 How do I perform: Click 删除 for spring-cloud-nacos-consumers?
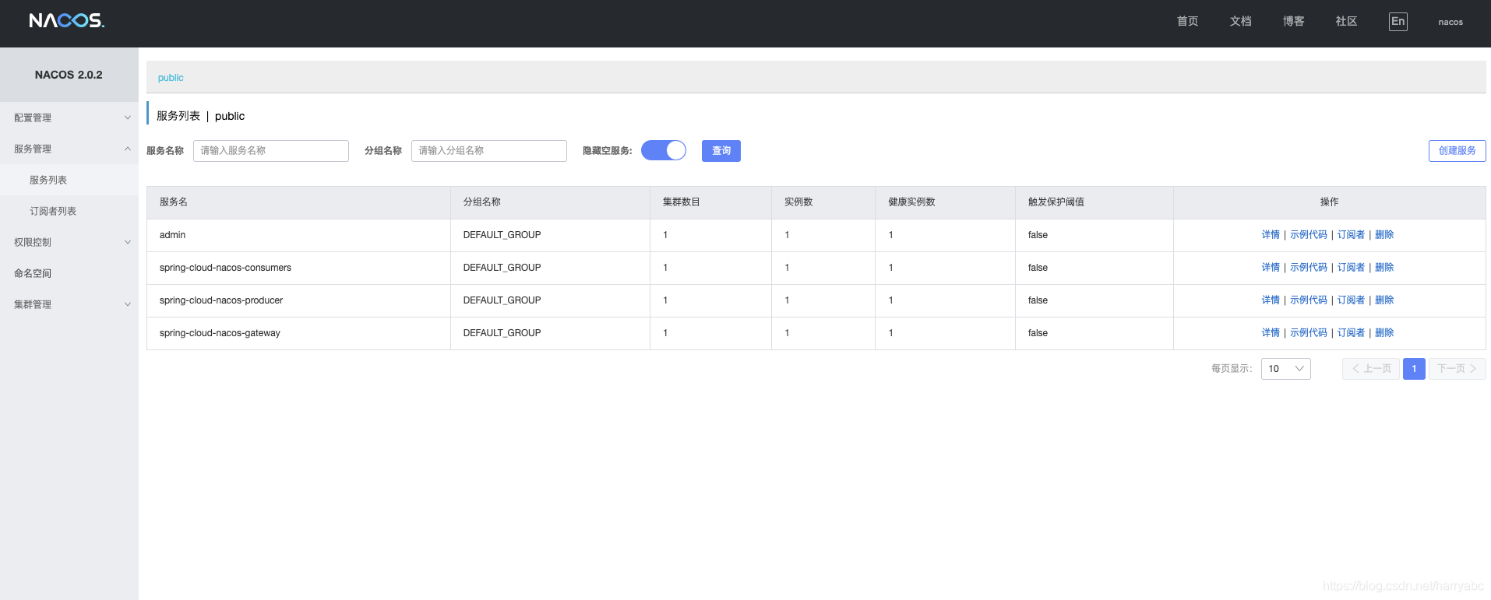(x=1384, y=268)
